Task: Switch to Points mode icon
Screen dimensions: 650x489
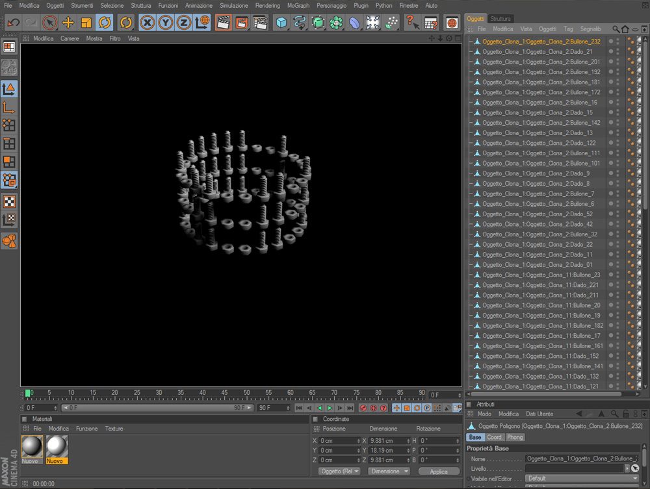Action: (x=9, y=125)
